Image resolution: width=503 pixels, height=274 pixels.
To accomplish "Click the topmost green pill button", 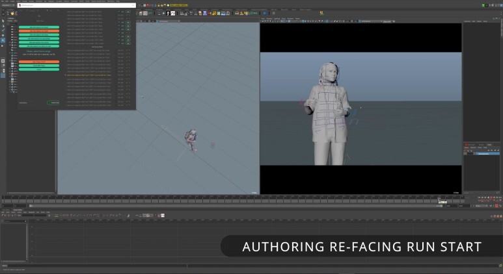I will pos(39,27).
